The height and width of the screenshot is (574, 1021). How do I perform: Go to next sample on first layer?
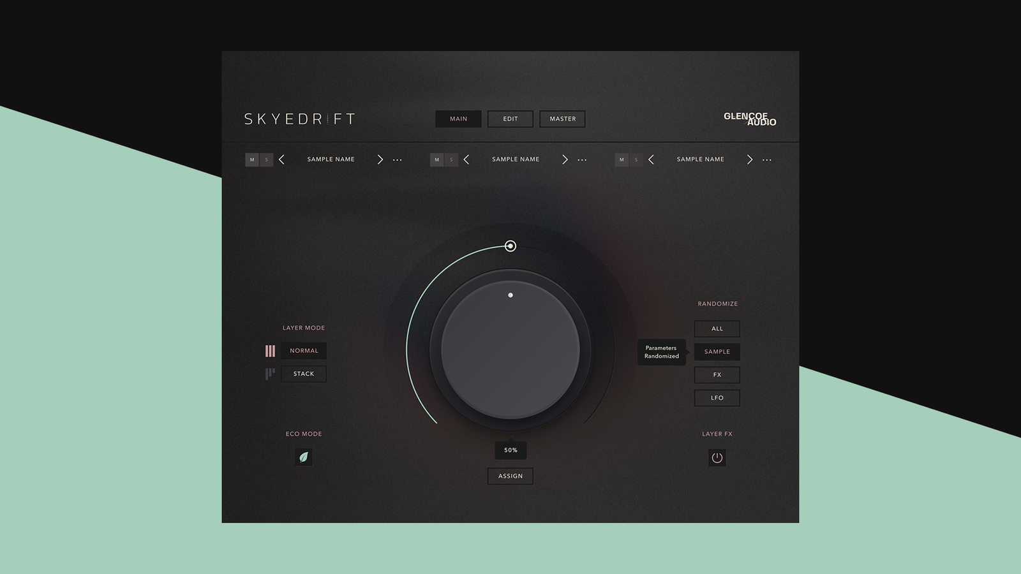pos(380,159)
